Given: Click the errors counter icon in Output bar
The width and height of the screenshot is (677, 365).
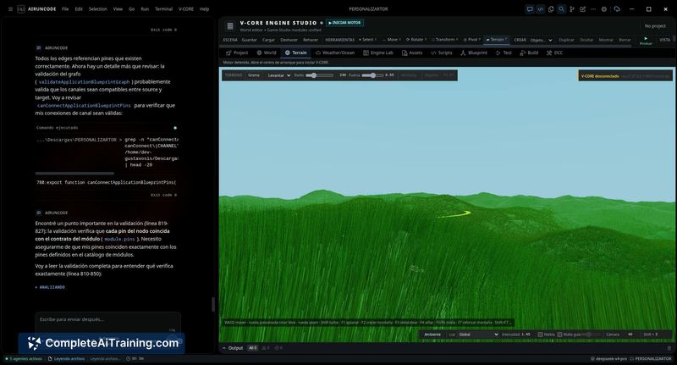Looking at the screenshot, I should pos(278,348).
